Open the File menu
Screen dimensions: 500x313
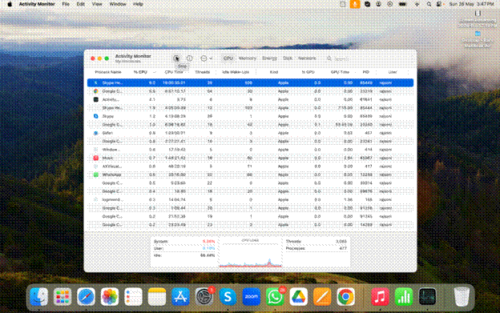[66, 4]
